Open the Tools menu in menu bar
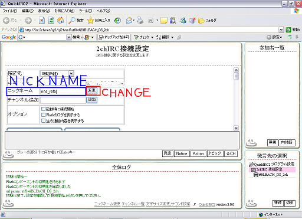 86,11
